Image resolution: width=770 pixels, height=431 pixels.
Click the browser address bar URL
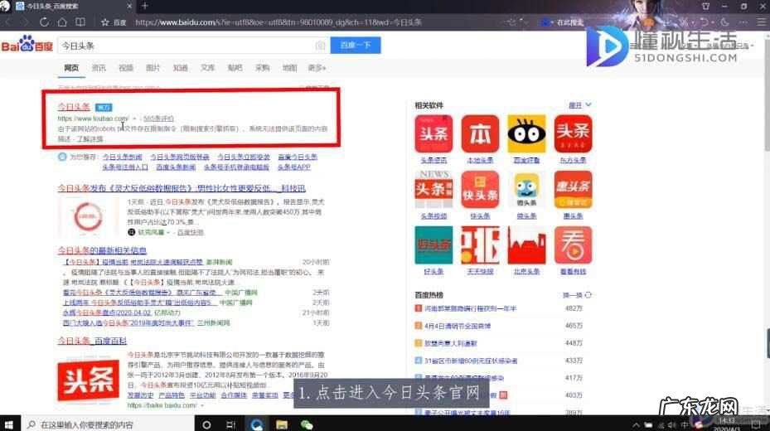pos(278,22)
